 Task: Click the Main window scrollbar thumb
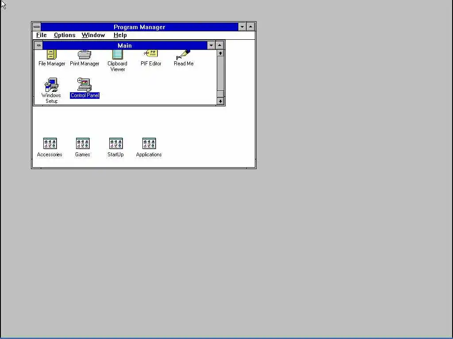click(220, 94)
